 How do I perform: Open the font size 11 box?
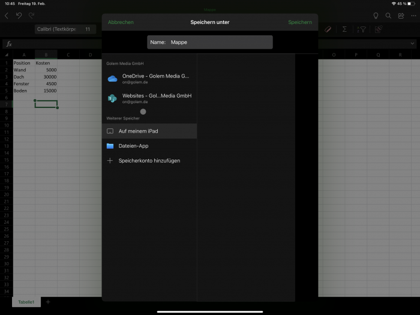point(88,29)
